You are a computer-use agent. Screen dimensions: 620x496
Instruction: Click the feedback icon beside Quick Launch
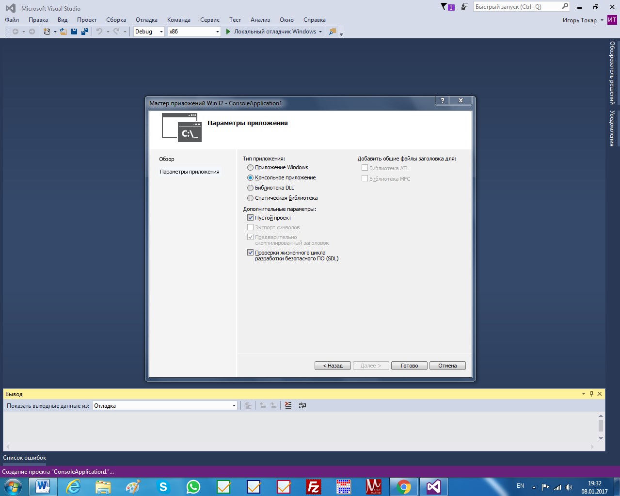464,7
